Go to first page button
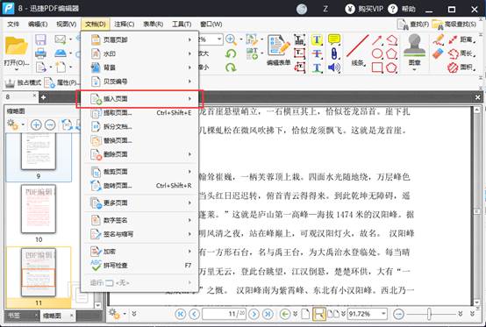This screenshot has height=327, width=486. pos(181,314)
